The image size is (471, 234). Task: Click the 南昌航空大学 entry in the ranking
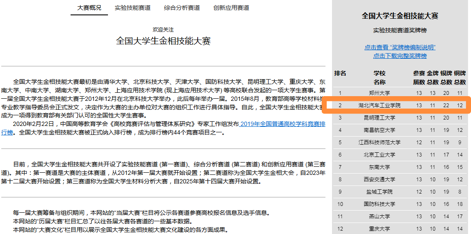click(x=379, y=130)
